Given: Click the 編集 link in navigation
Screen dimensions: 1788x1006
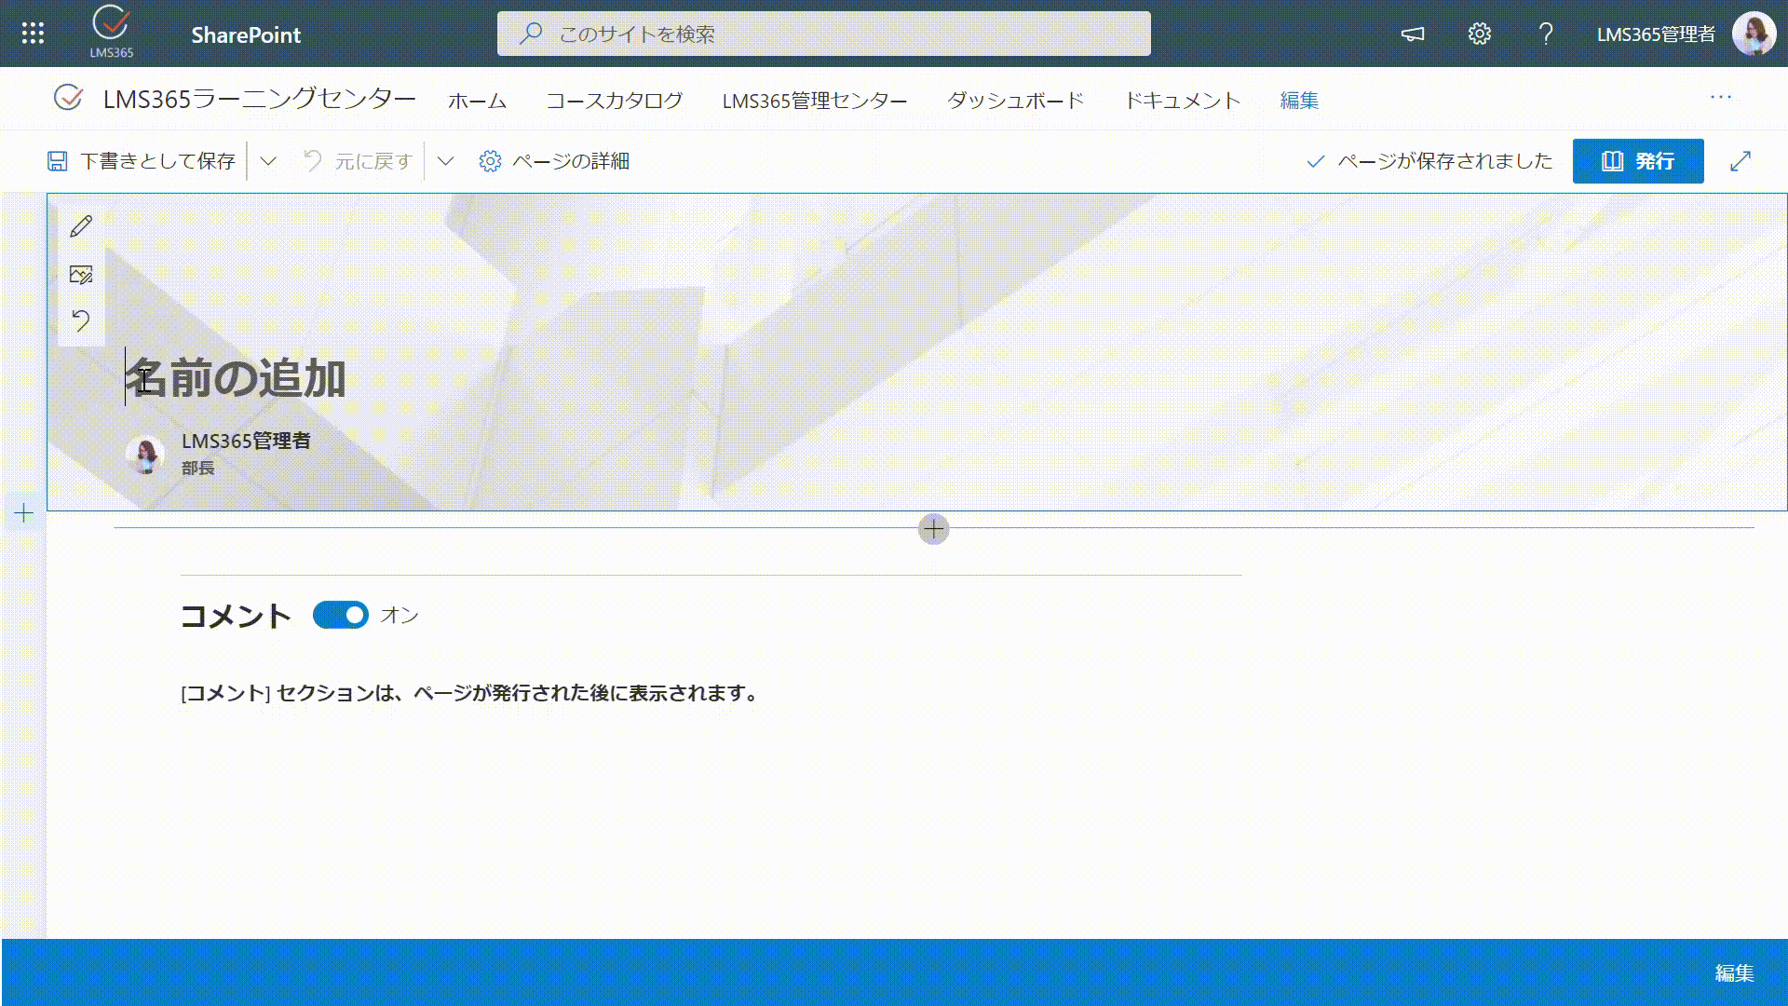Looking at the screenshot, I should (x=1299, y=101).
